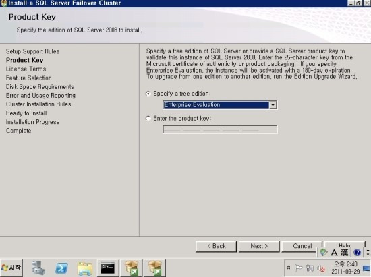Screen dimensions: 371x277
Task: Select 'Installation Progress' step in sidebar
Action: click(32, 122)
